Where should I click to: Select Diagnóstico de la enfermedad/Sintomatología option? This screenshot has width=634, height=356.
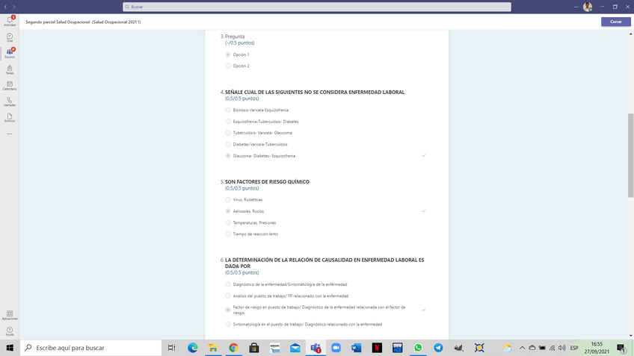tap(228, 284)
